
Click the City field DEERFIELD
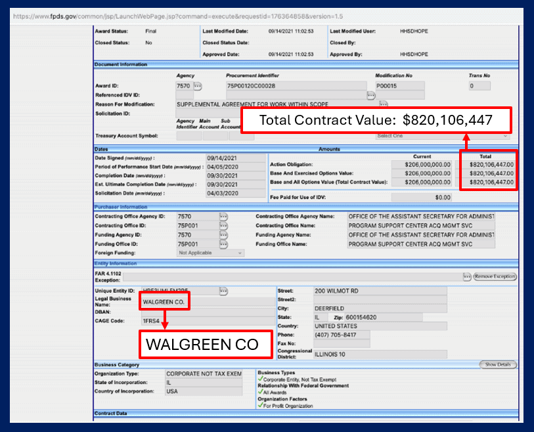pyautogui.click(x=380, y=309)
